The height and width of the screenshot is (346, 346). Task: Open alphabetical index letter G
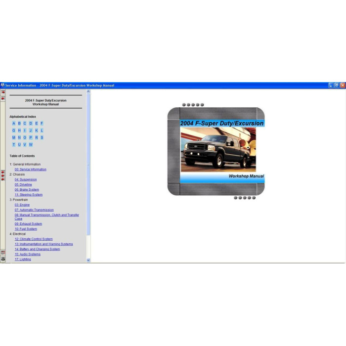click(x=14, y=130)
